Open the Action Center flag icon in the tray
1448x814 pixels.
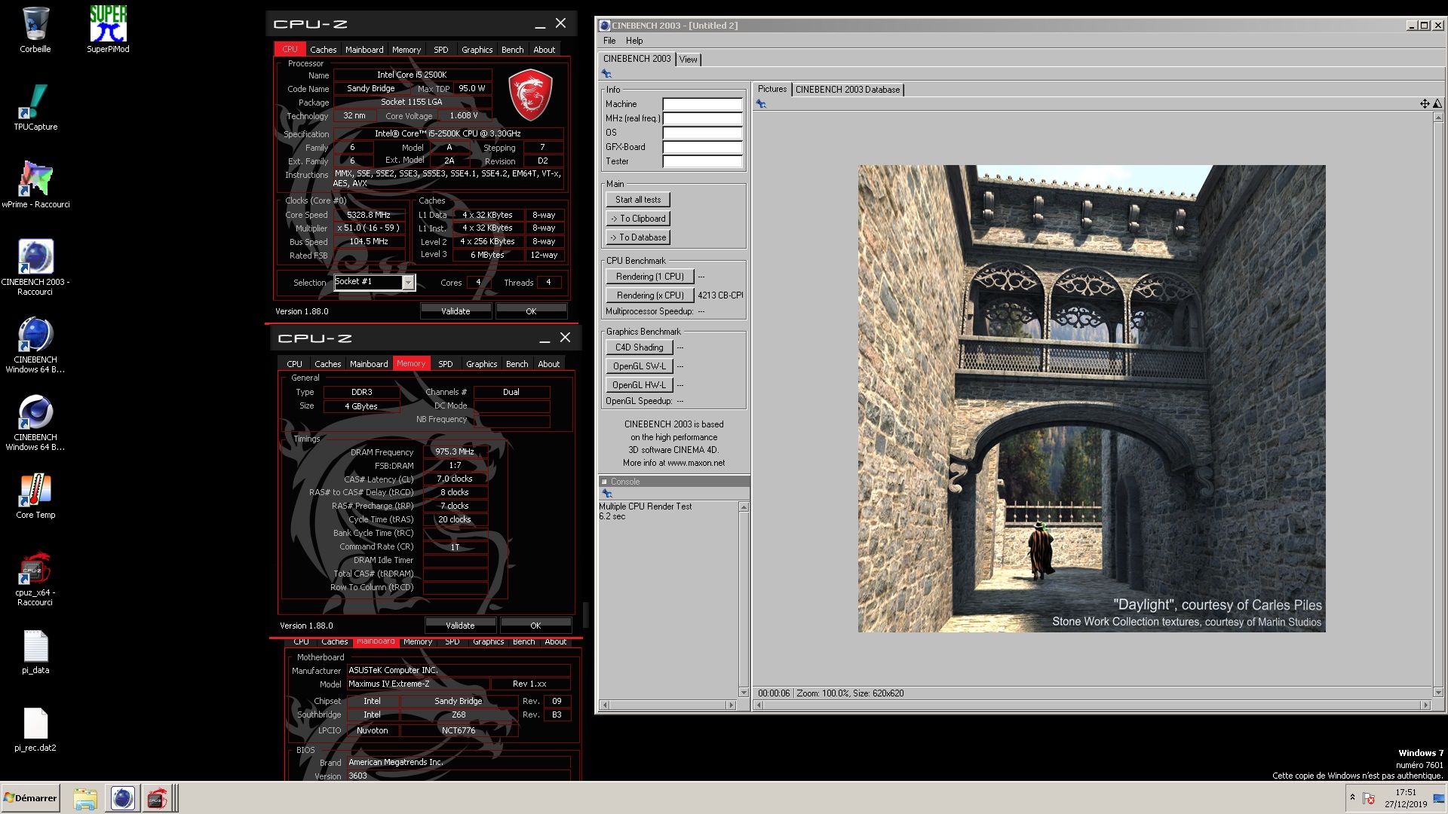pos(1369,798)
